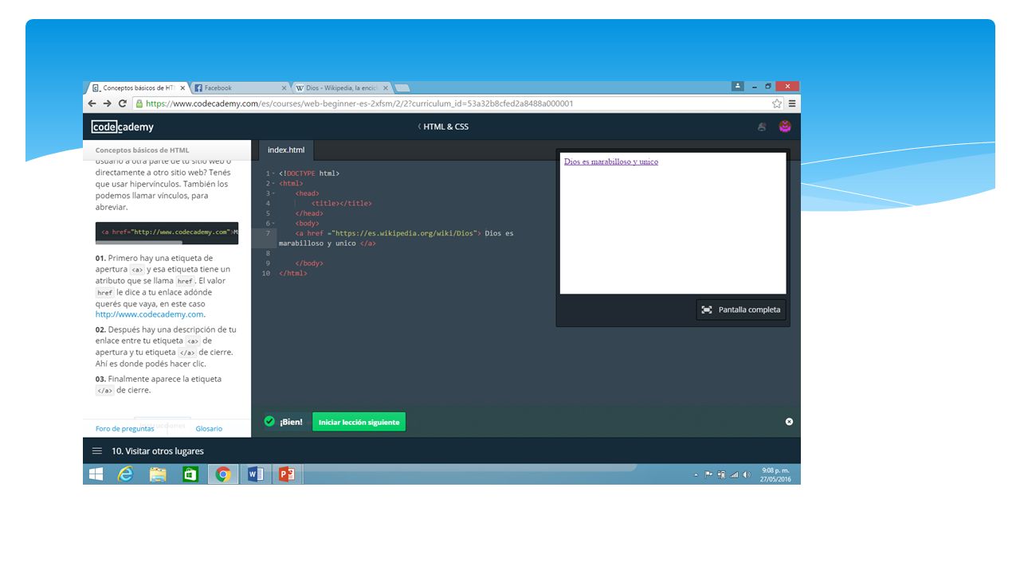Open the lesson list hamburger menu

point(97,450)
